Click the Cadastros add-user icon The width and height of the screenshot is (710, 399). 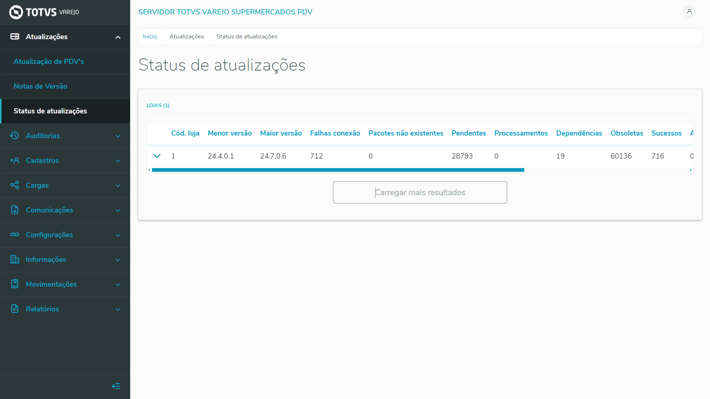[14, 160]
